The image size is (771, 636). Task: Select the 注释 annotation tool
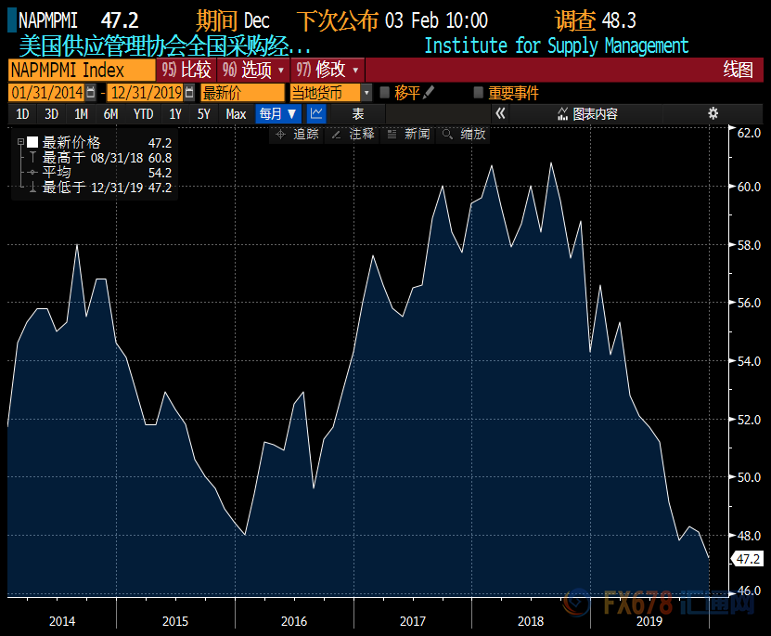click(353, 135)
